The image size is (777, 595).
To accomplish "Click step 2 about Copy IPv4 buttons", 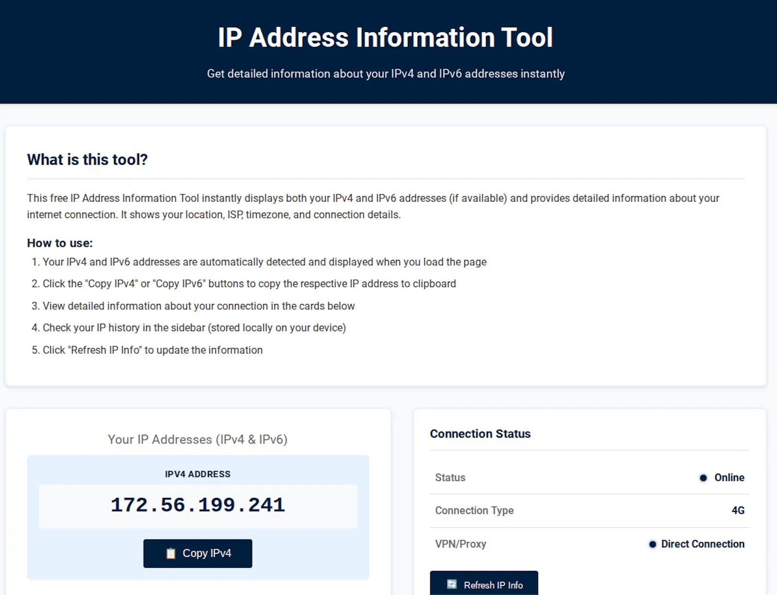I will [244, 284].
